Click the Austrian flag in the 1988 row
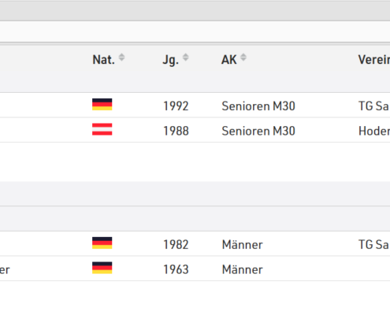 (102, 129)
